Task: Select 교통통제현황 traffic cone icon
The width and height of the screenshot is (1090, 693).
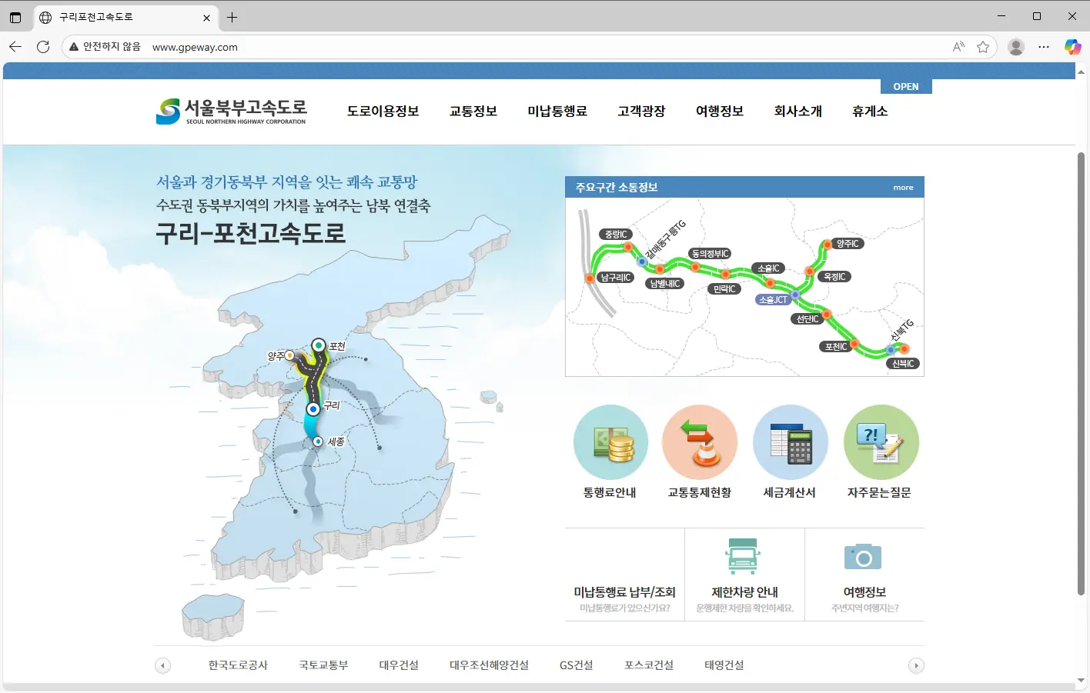Action: coord(700,442)
